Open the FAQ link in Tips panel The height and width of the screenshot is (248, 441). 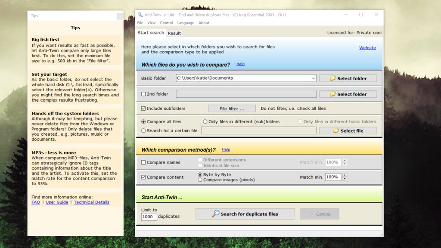pyautogui.click(x=35, y=202)
